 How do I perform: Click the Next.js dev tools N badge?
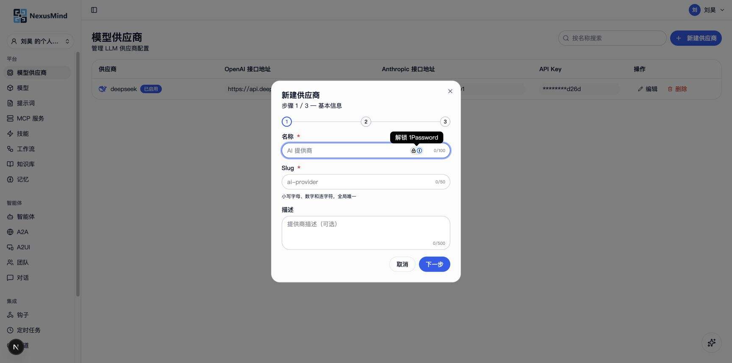click(x=16, y=347)
